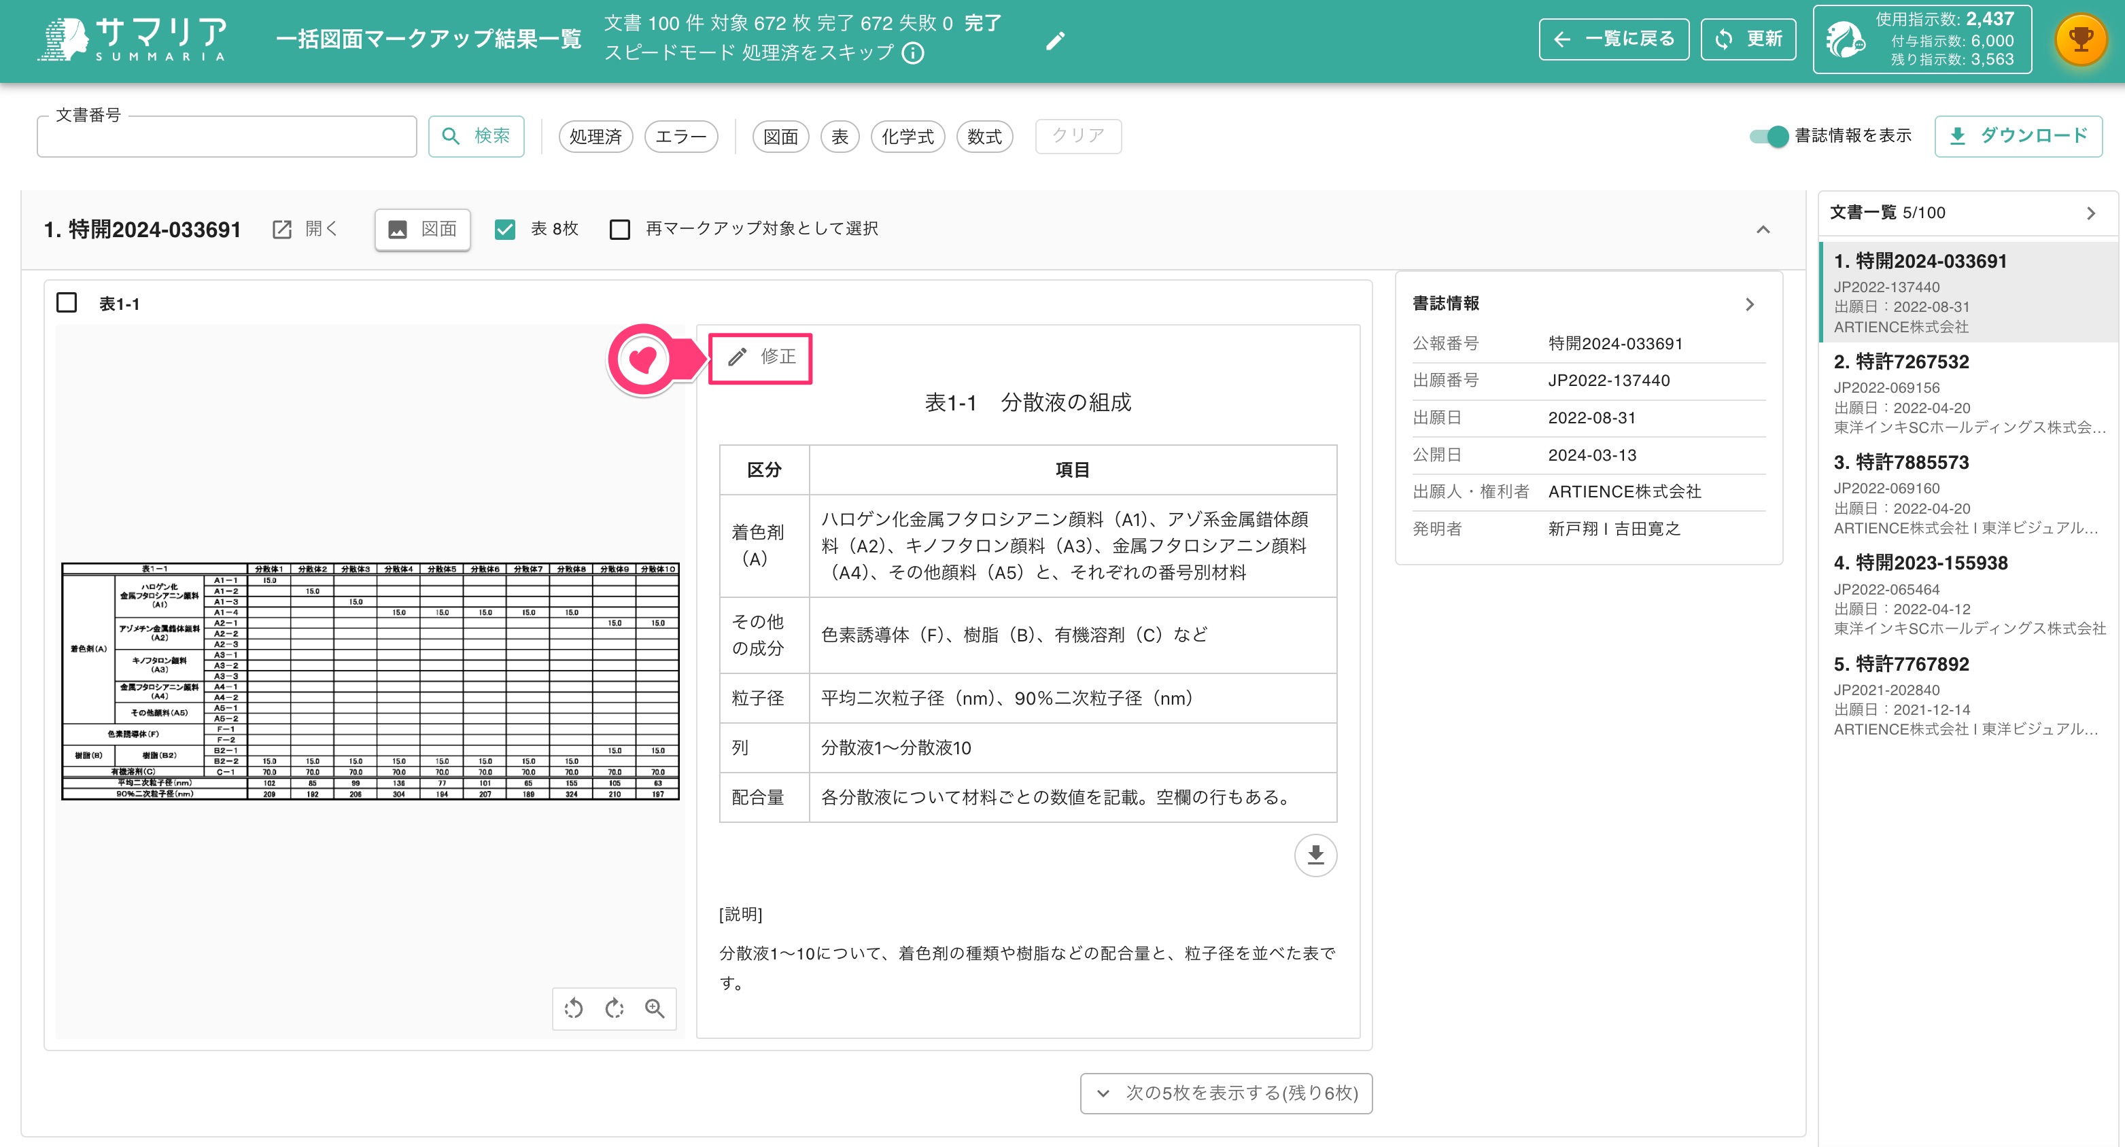
Task: Click the 一覧に戻る button
Action: coord(1614,39)
